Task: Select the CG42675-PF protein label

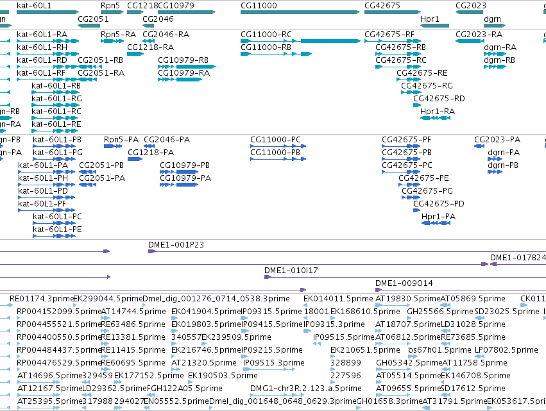Action: 406,140
